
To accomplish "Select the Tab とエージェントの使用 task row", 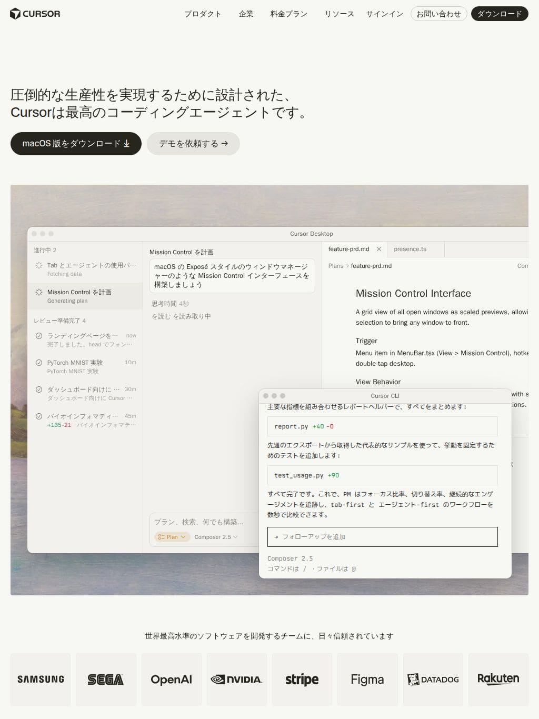I will tap(85, 269).
